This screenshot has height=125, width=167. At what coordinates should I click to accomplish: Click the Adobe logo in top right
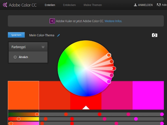click(159, 5)
